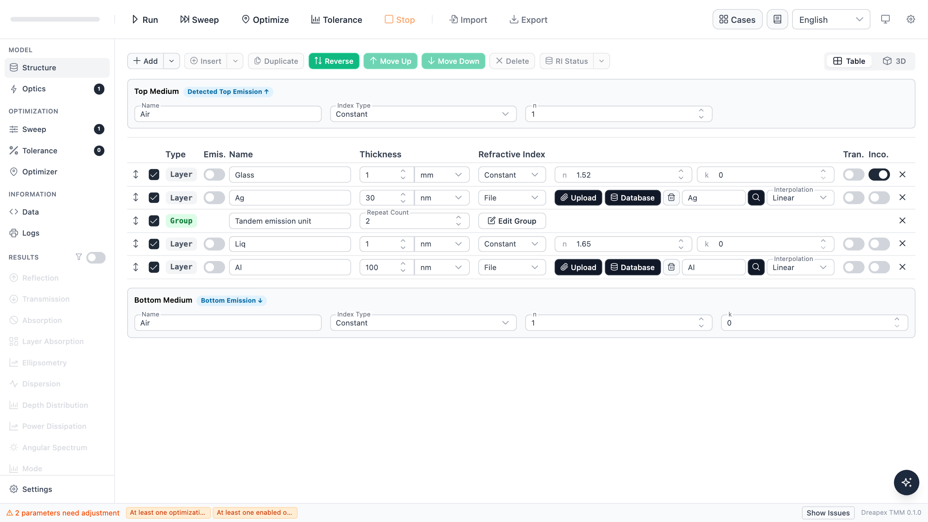Viewport: 928px width, 522px height.
Task: Open the Top Medium Index Type dropdown
Action: point(423,114)
